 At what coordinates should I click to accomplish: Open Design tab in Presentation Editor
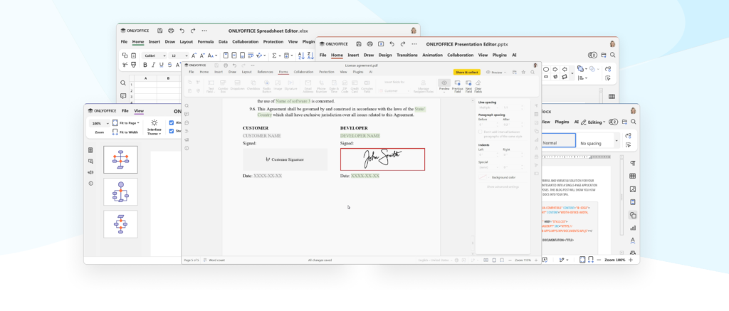click(x=385, y=55)
